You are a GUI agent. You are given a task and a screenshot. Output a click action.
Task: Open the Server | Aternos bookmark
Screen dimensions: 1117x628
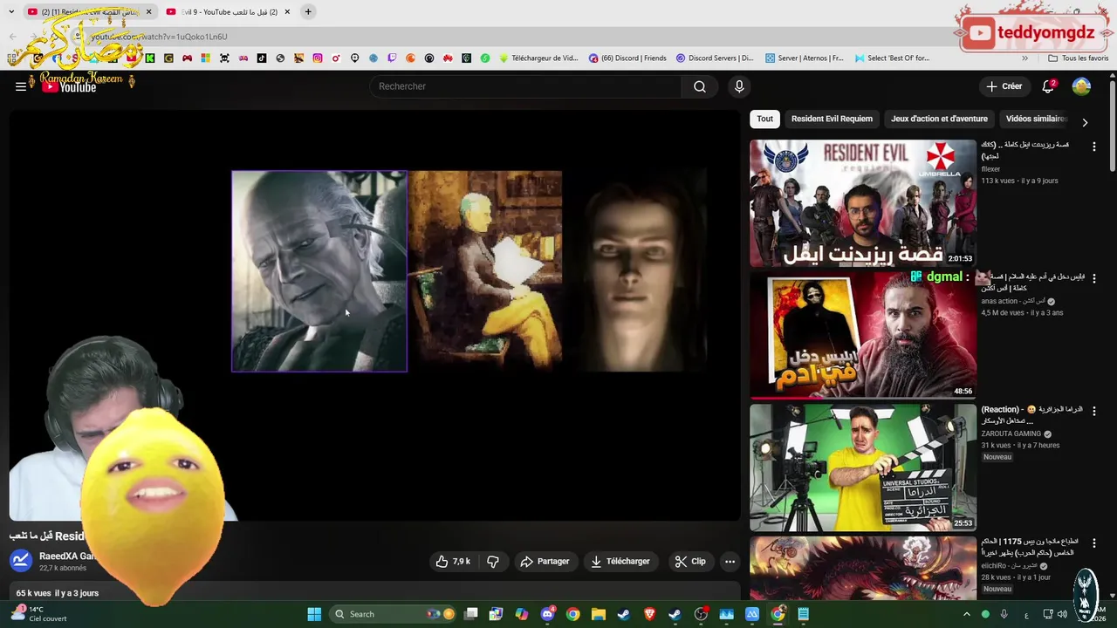point(805,58)
